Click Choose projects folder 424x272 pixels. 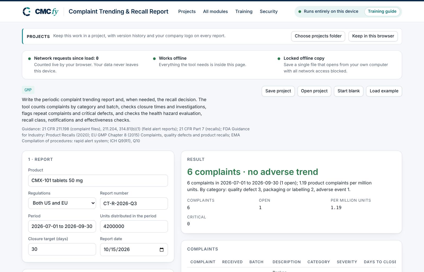(x=318, y=36)
